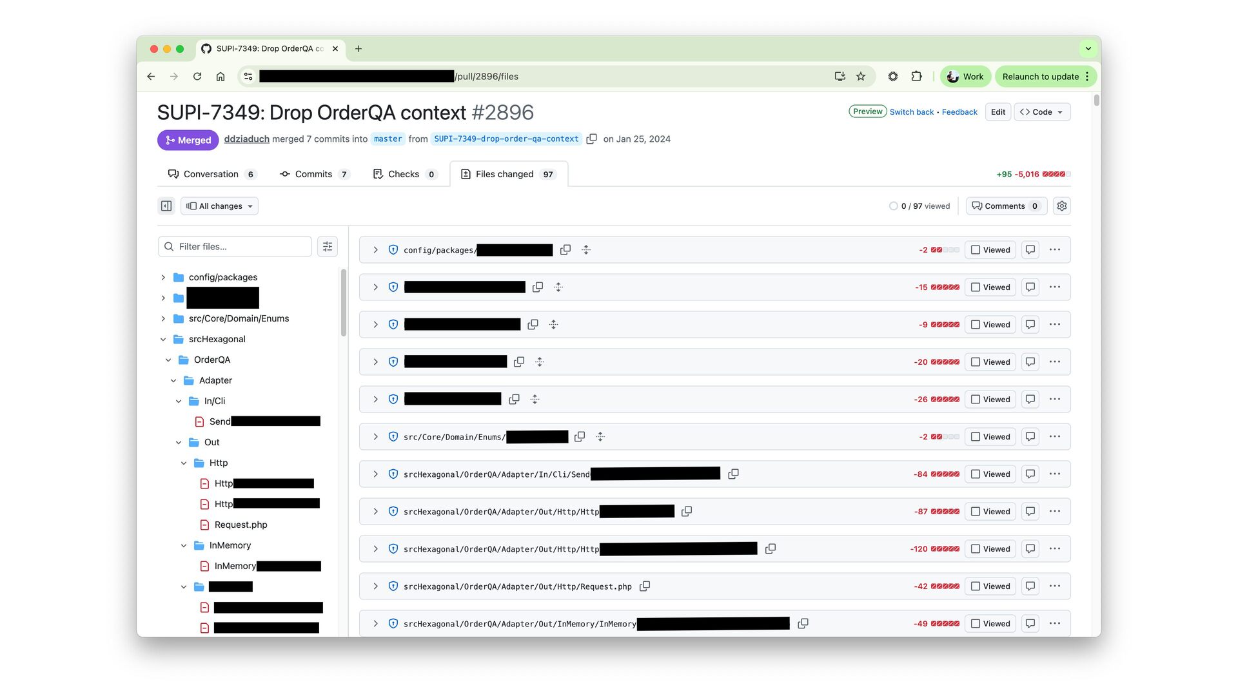Copy path of config/packages file

point(565,250)
